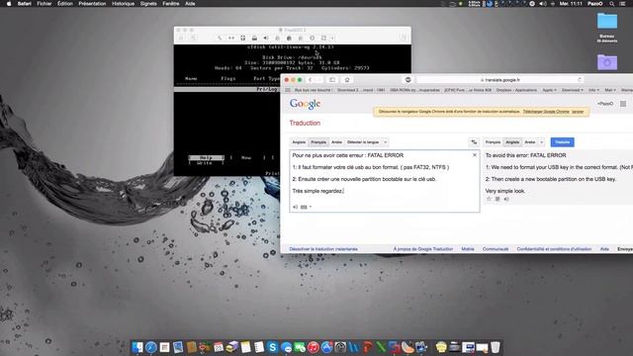Click 'Désactiver la traduction instantanée'
The width and height of the screenshot is (633, 356).
pyautogui.click(x=323, y=249)
